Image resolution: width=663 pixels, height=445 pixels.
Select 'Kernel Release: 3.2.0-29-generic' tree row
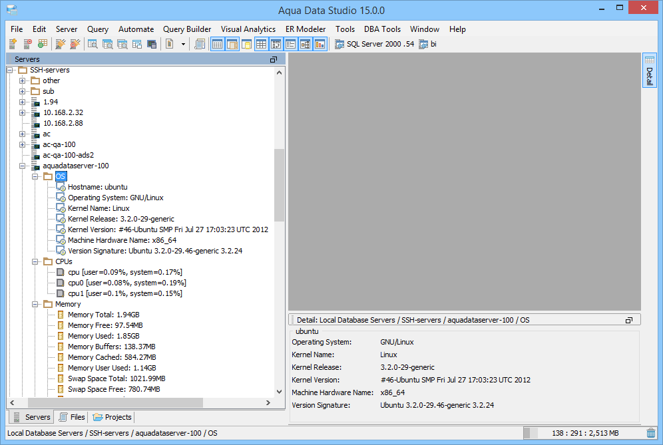click(121, 219)
